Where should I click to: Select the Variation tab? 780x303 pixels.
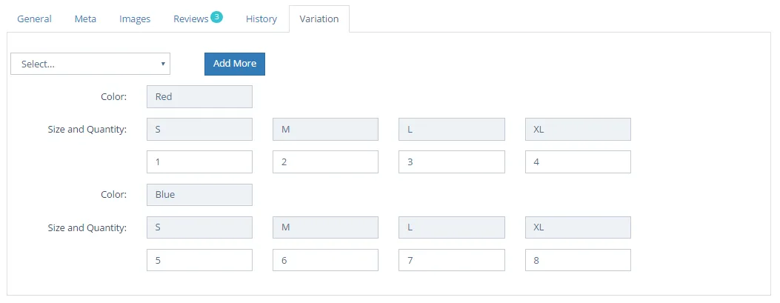click(319, 19)
